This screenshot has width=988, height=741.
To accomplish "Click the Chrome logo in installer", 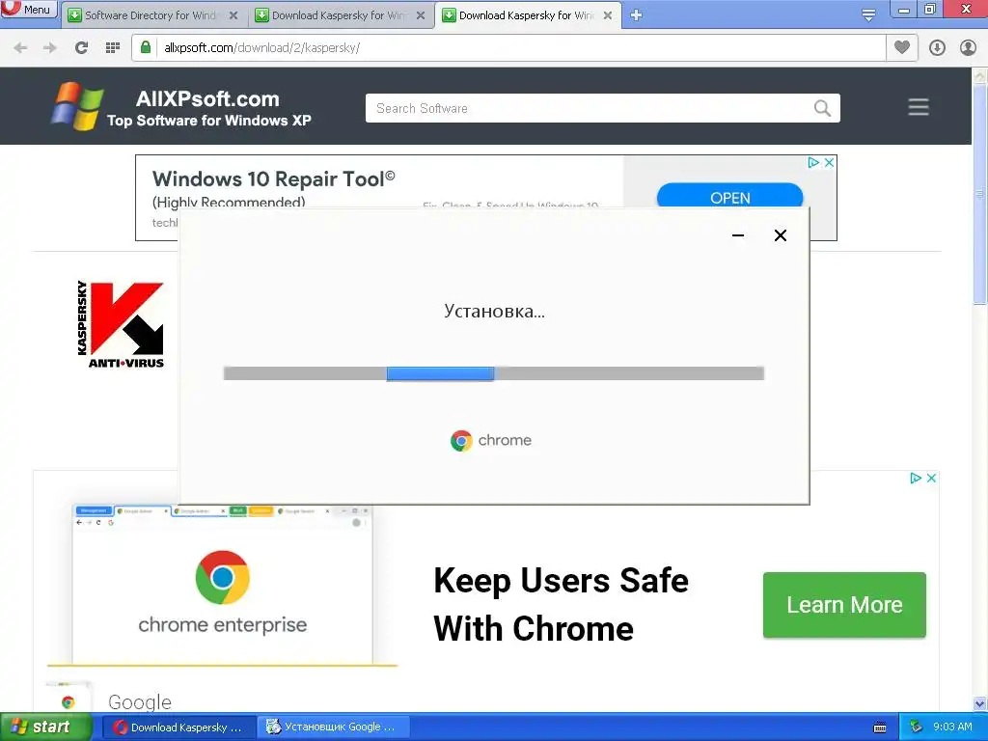I will click(x=462, y=440).
